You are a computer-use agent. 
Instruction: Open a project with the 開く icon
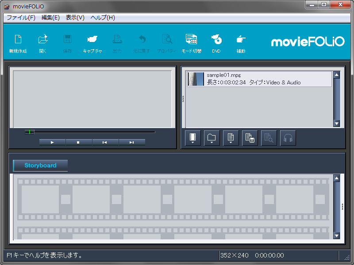click(x=42, y=43)
